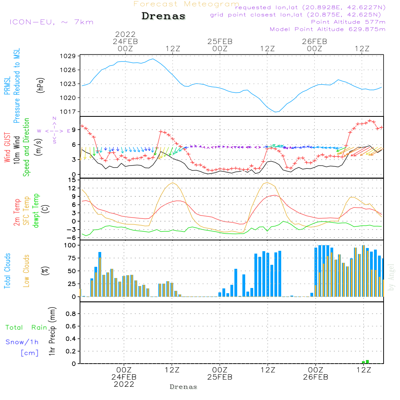Click the "(m/s)" unit label
The image size is (400, 400).
(x=38, y=147)
